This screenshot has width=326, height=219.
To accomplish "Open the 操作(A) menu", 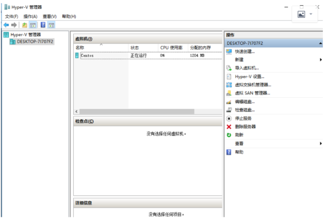I will [x=30, y=17].
